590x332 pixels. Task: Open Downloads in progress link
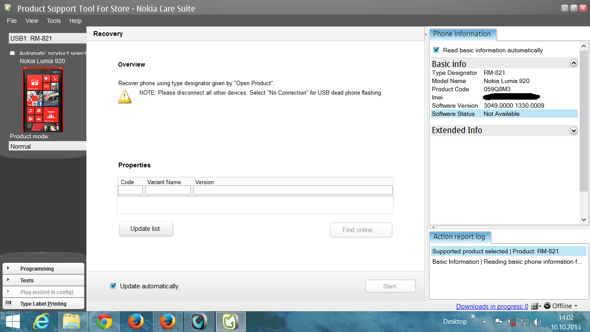pos(492,306)
